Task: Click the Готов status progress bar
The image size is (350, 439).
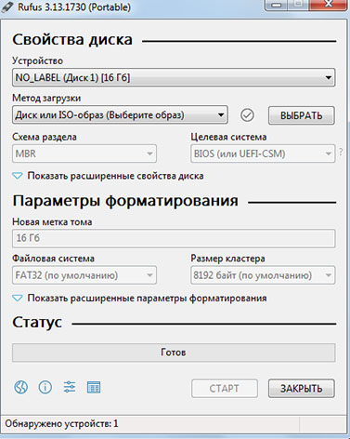Action: (174, 353)
